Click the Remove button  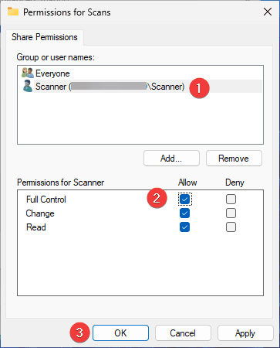(234, 158)
